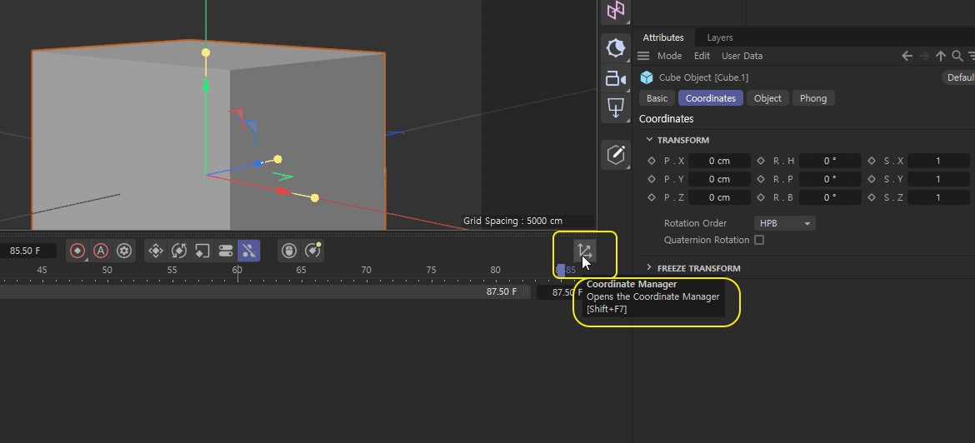Screen dimensions: 975x443
Task: Toggle keyframe diamond for R . B
Action: tap(761, 197)
